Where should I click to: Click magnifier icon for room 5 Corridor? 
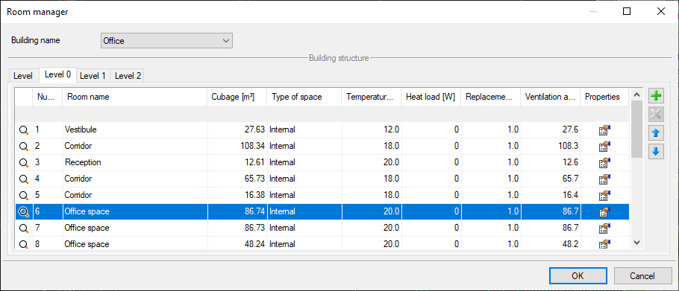[x=24, y=196]
